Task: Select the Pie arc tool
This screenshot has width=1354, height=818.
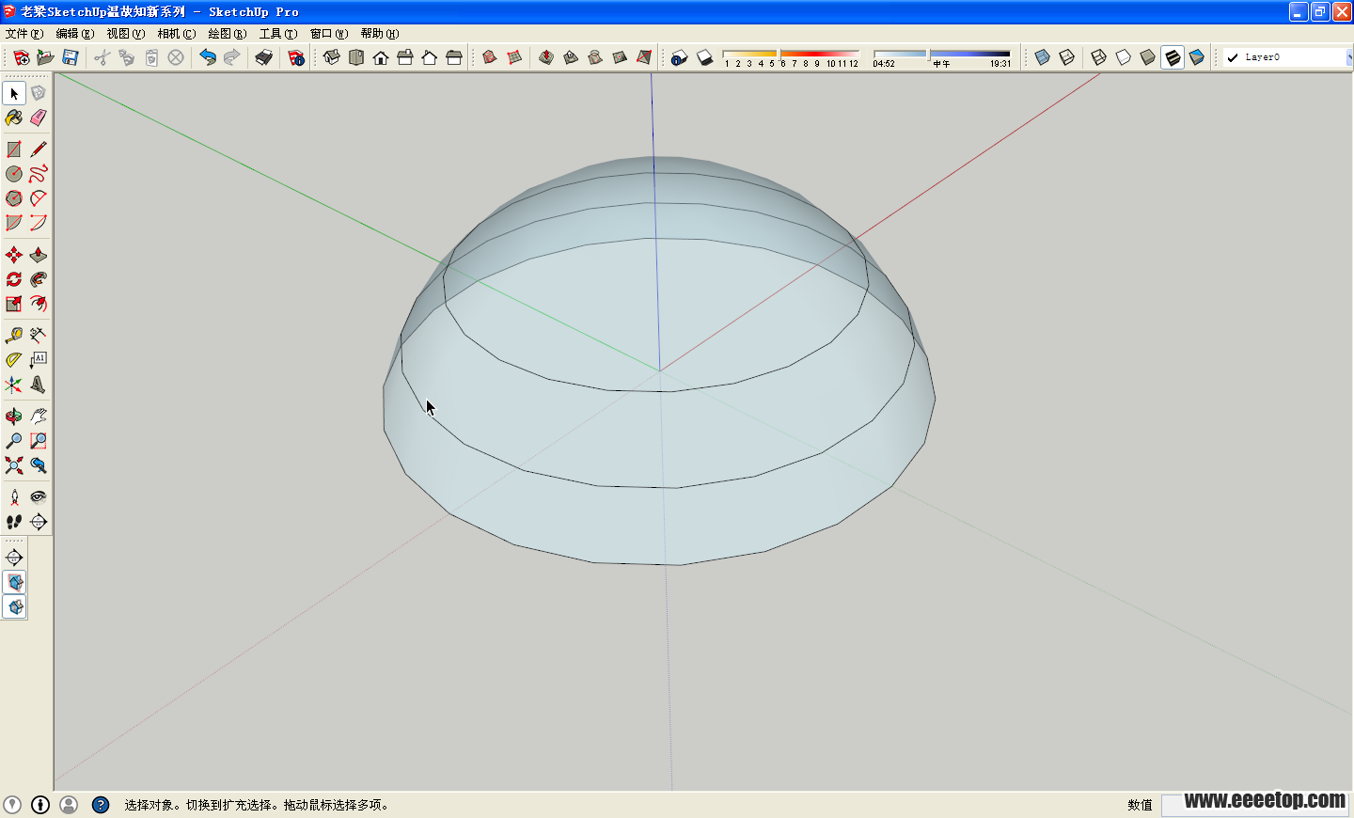Action: (x=14, y=223)
